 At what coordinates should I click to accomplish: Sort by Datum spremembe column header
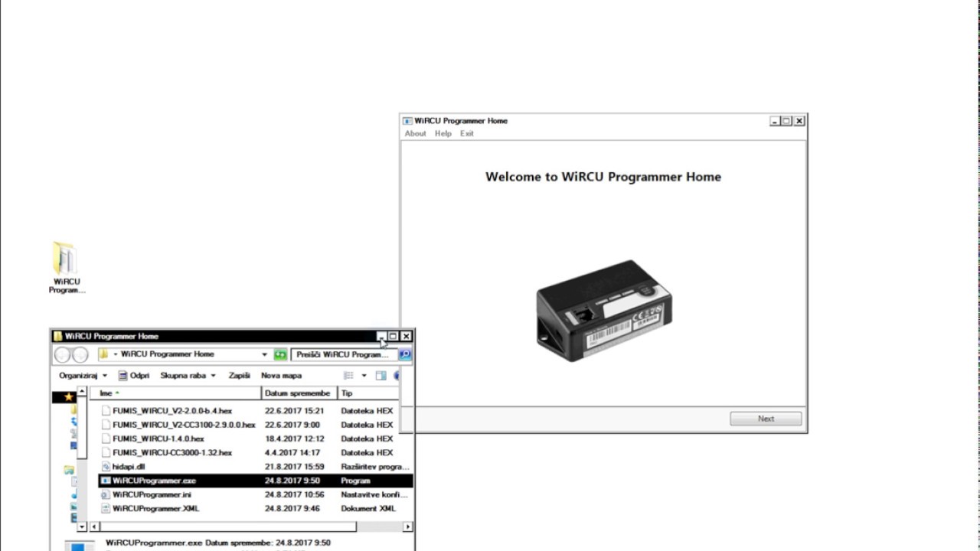(299, 393)
